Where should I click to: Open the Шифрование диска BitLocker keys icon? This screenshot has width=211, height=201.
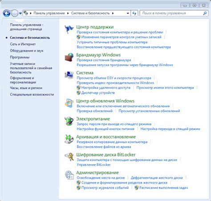pyautogui.click(x=69, y=157)
